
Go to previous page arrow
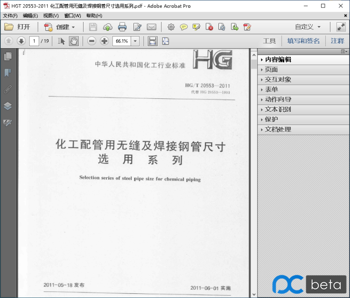pyautogui.click(x=9, y=41)
